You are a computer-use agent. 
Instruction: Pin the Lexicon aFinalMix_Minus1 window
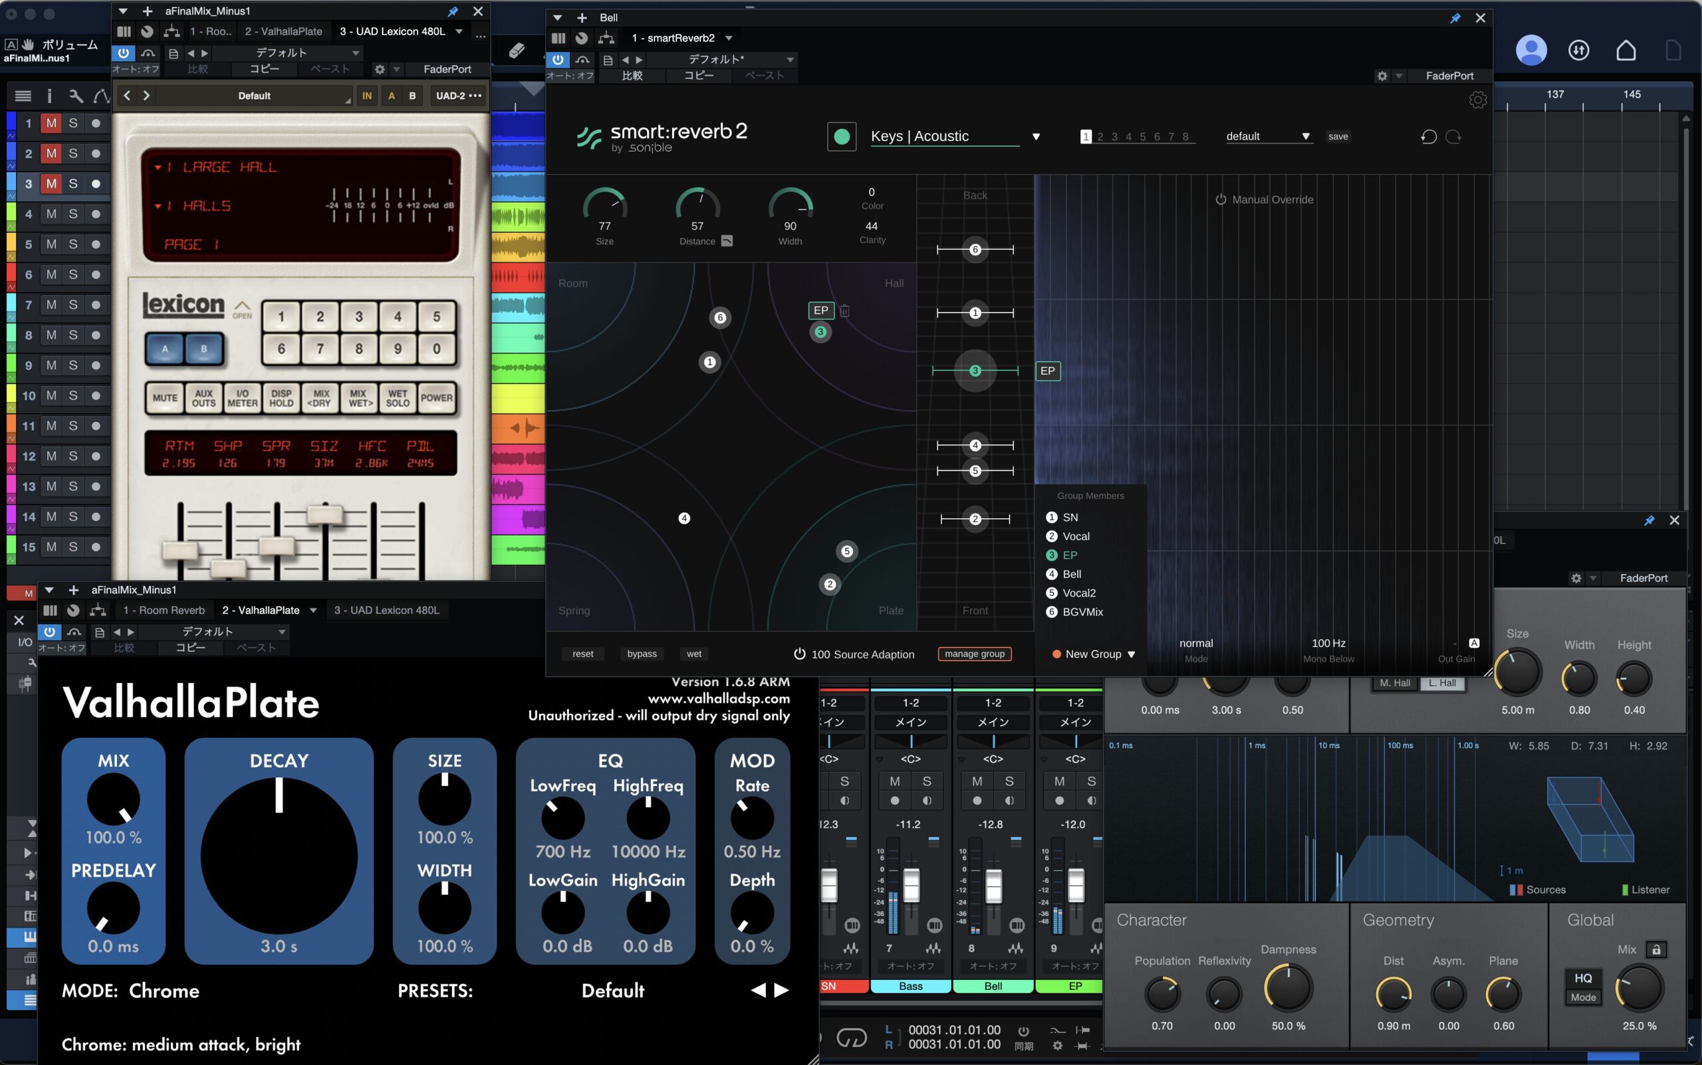(x=453, y=11)
